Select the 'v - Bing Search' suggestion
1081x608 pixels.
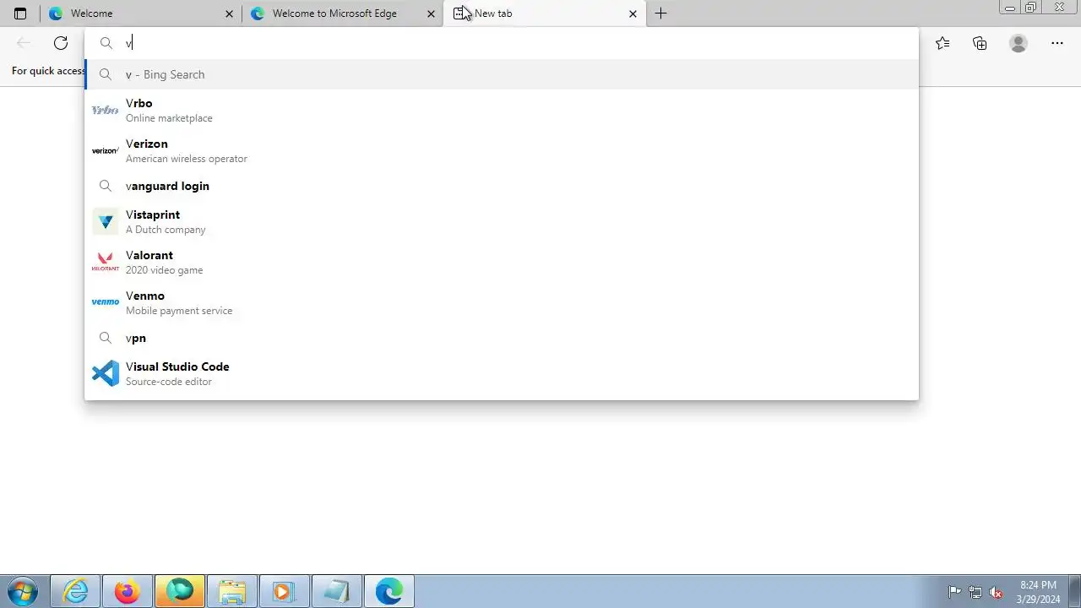(502, 74)
